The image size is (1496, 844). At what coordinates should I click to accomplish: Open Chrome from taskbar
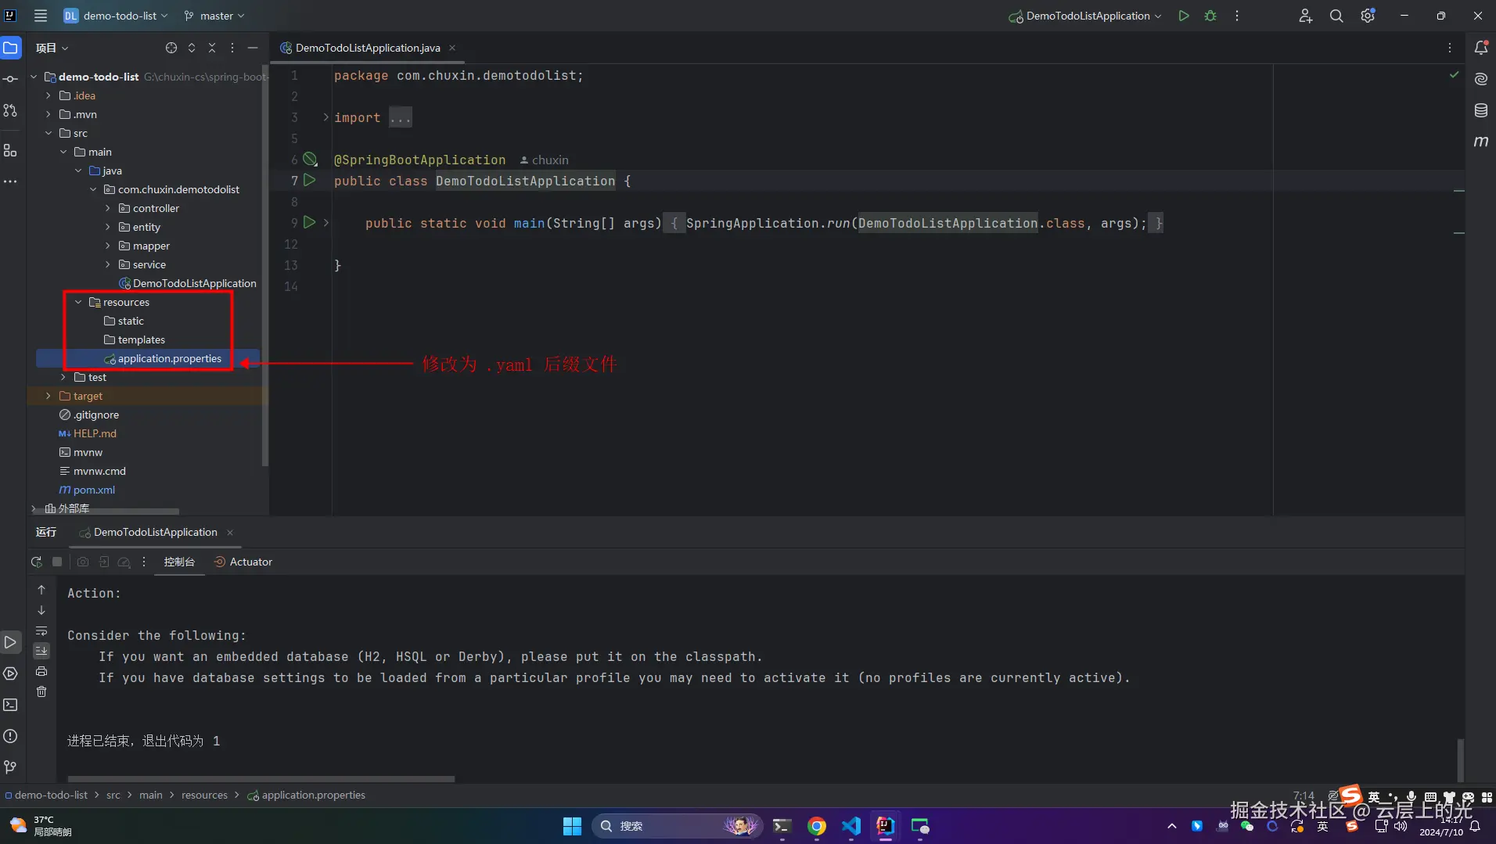tap(817, 826)
